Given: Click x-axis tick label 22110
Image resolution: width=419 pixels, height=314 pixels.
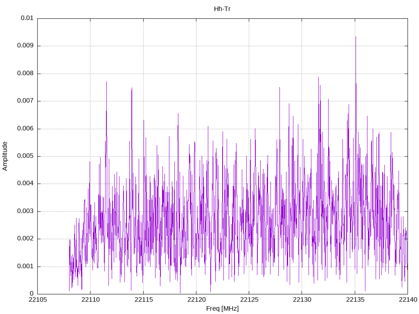Looking at the screenshot, I should tap(90, 300).
